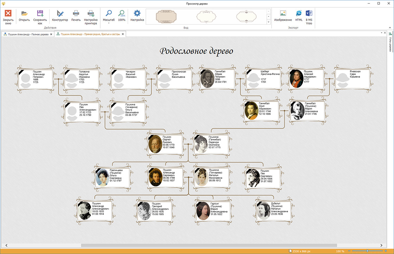Export the tree to HTML
394x254 pixels.
coord(299,14)
